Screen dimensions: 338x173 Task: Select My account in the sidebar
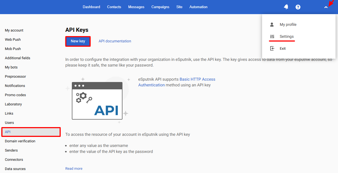click(x=14, y=30)
